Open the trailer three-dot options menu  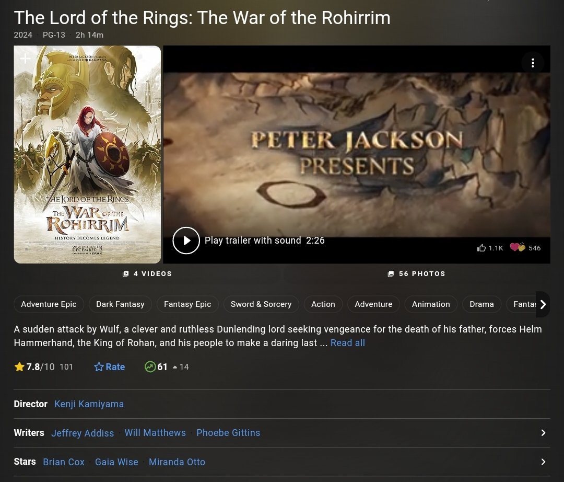533,63
